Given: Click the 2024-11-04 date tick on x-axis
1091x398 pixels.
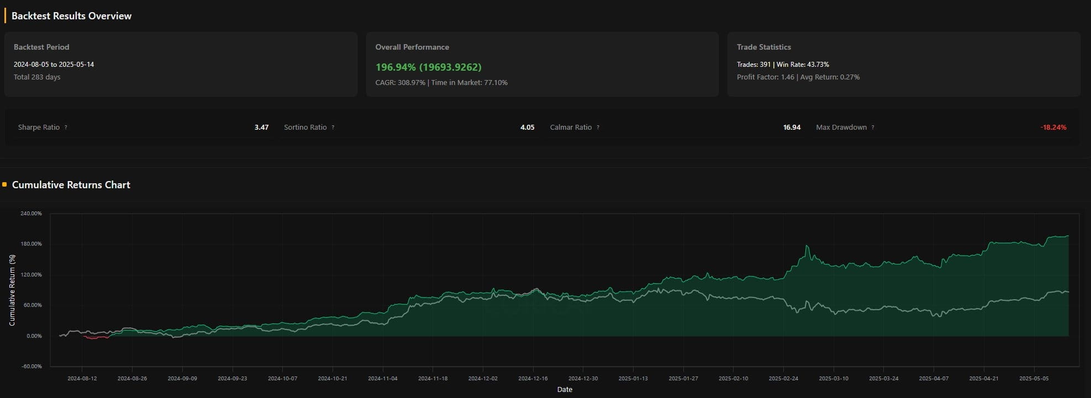Looking at the screenshot, I should click(382, 379).
